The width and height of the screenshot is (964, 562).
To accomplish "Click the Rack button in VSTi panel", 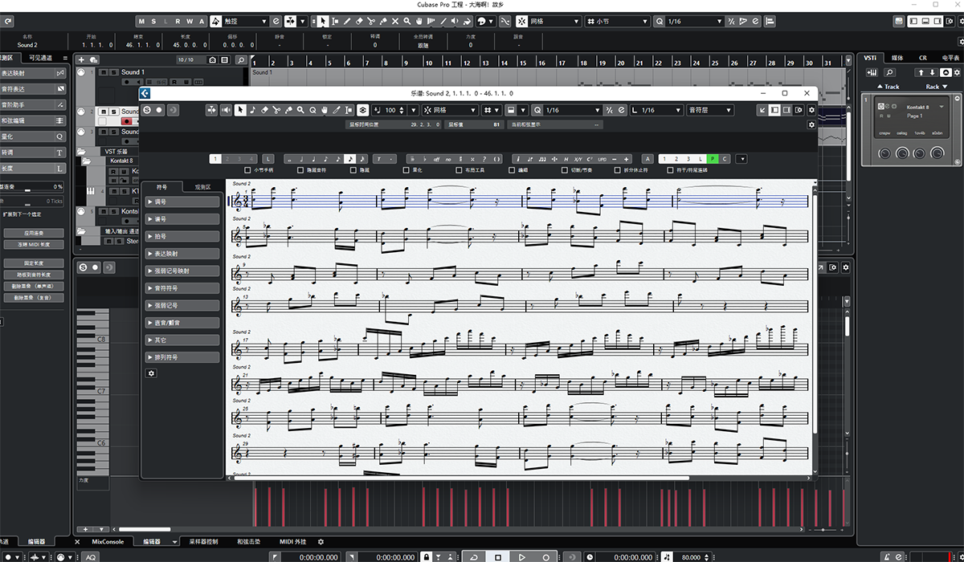I will pos(936,87).
